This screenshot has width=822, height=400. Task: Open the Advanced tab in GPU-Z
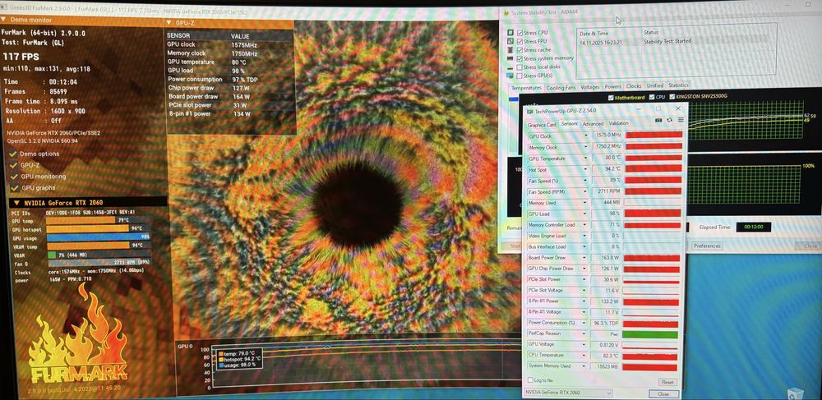(593, 124)
